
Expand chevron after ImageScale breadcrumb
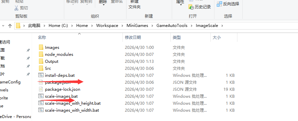222,26
